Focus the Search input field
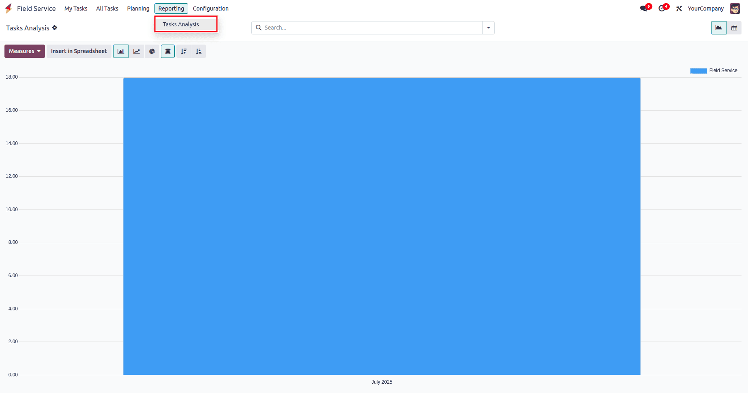This screenshot has height=393, width=748. pos(372,28)
